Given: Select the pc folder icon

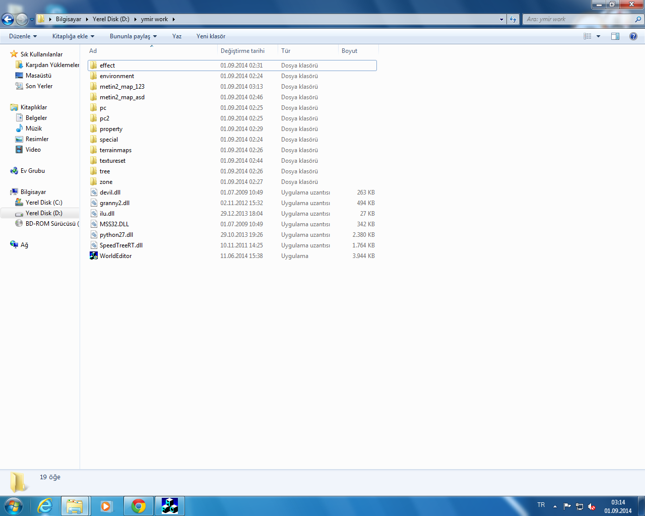Looking at the screenshot, I should click(x=94, y=108).
